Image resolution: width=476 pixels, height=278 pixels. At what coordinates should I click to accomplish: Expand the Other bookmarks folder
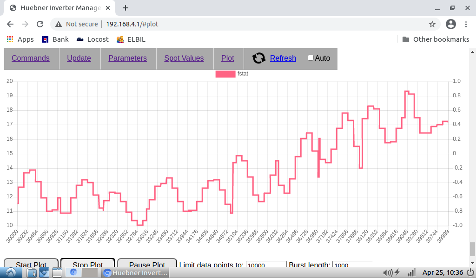[x=436, y=39]
